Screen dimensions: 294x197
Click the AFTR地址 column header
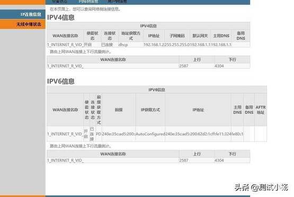click(261, 110)
